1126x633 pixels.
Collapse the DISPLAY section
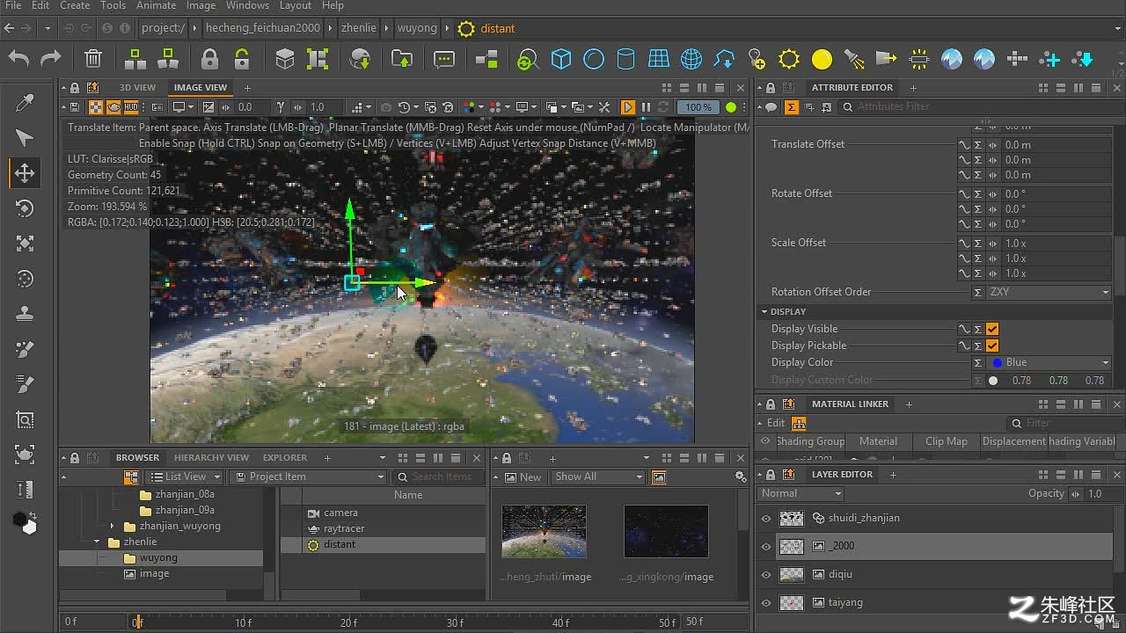tap(764, 311)
